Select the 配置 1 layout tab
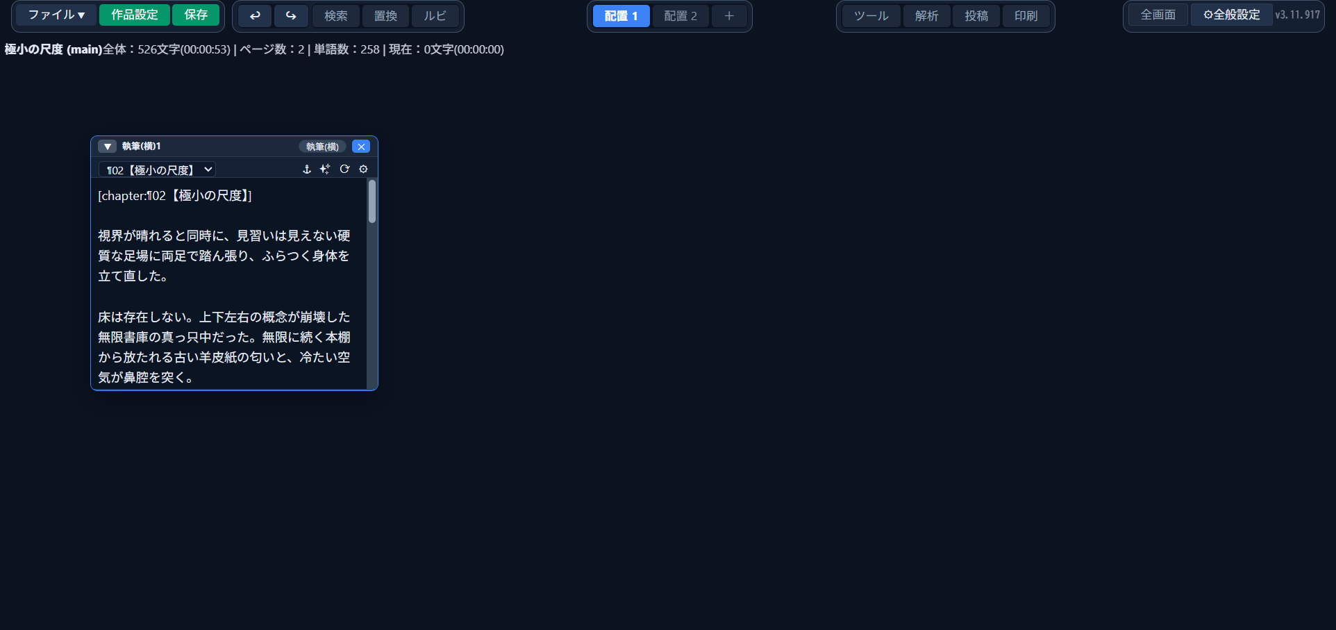Image resolution: width=1336 pixels, height=630 pixels. (621, 16)
